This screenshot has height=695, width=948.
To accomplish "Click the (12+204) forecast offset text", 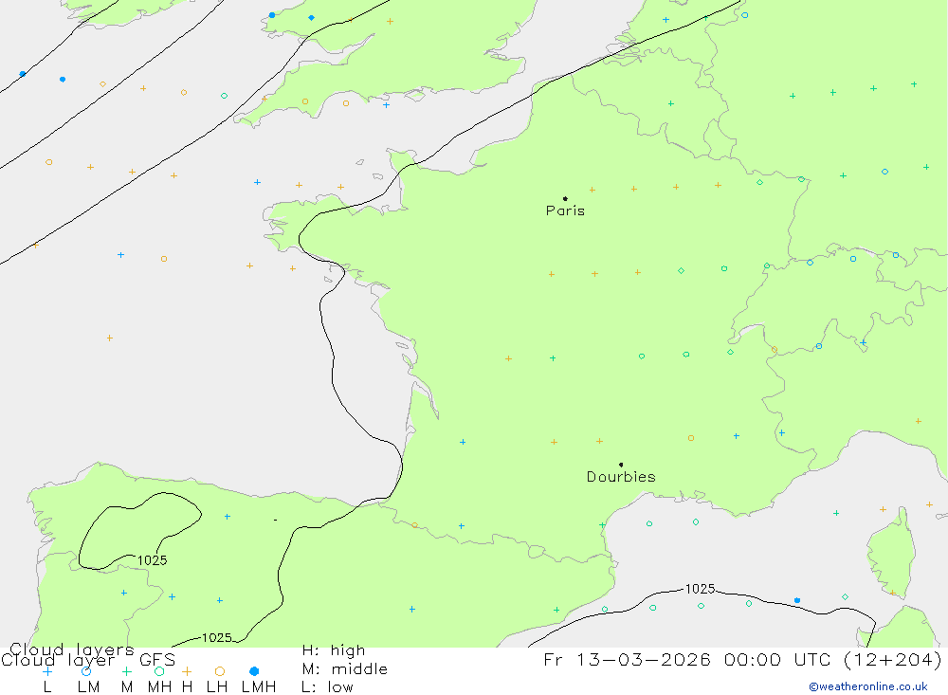I will coord(892,659).
